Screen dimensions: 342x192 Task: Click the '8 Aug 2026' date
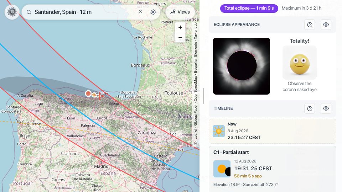tap(238, 131)
